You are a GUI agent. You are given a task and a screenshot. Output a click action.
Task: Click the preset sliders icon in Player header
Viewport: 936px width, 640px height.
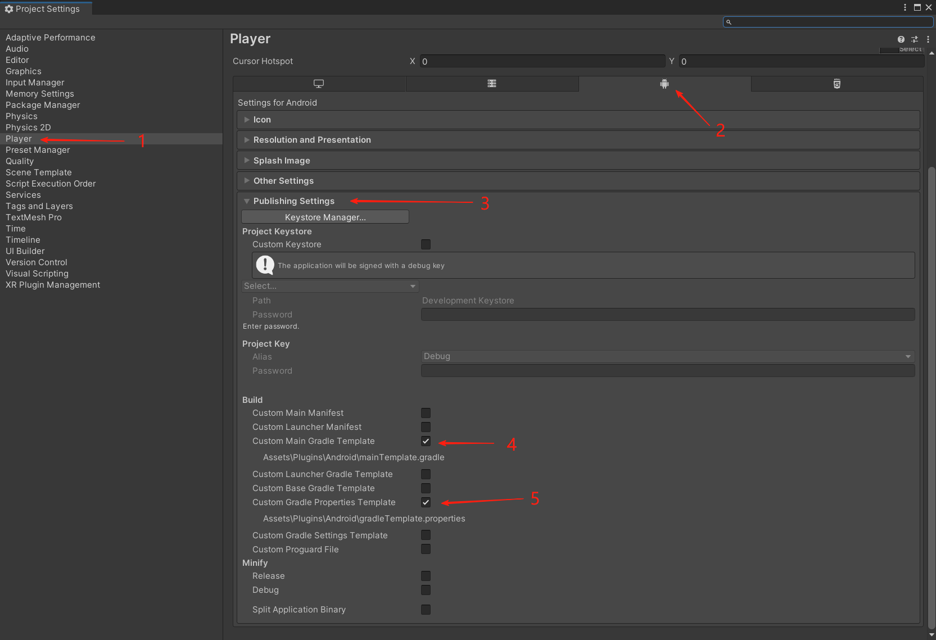coord(915,39)
